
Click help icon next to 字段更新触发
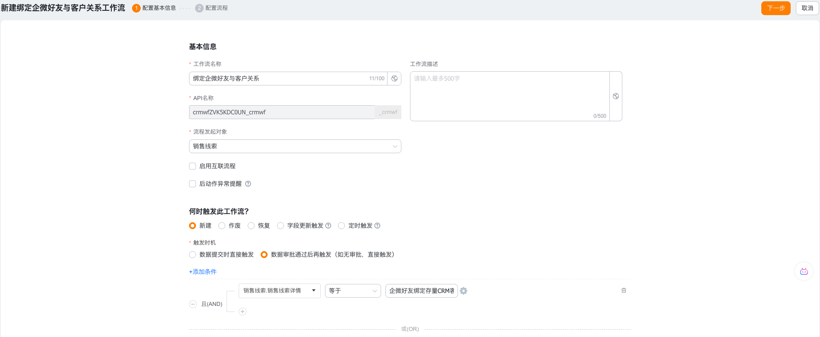[328, 226]
